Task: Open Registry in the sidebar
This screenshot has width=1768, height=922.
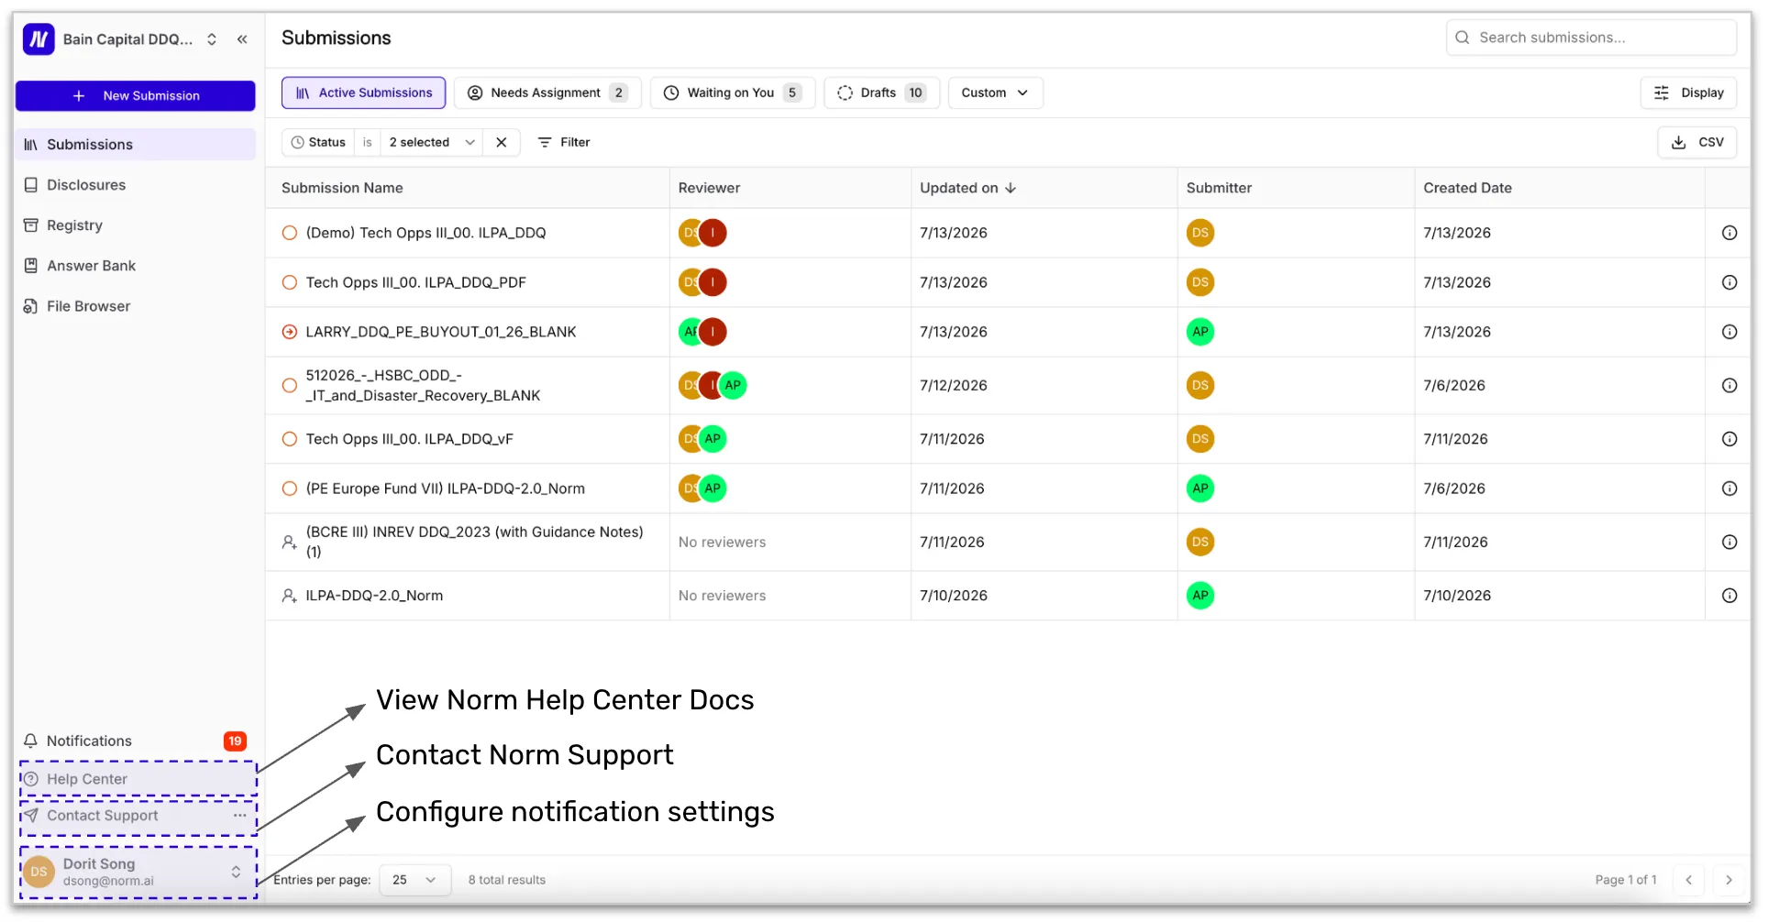Action: coord(135,225)
